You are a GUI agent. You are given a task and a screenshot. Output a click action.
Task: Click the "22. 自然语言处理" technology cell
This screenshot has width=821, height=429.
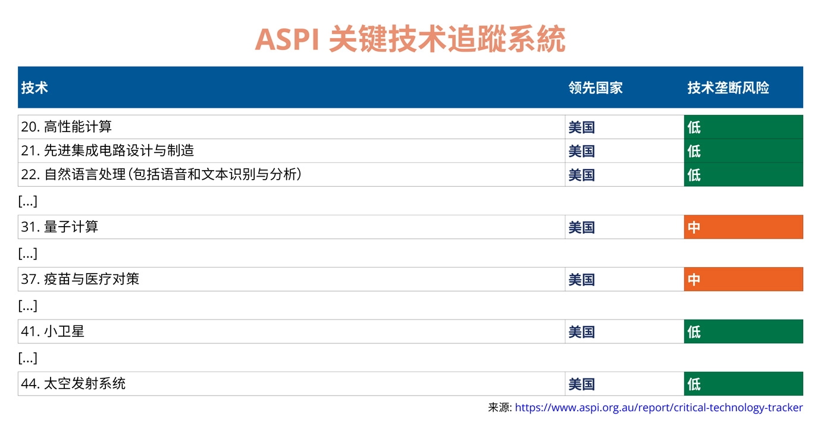(161, 174)
